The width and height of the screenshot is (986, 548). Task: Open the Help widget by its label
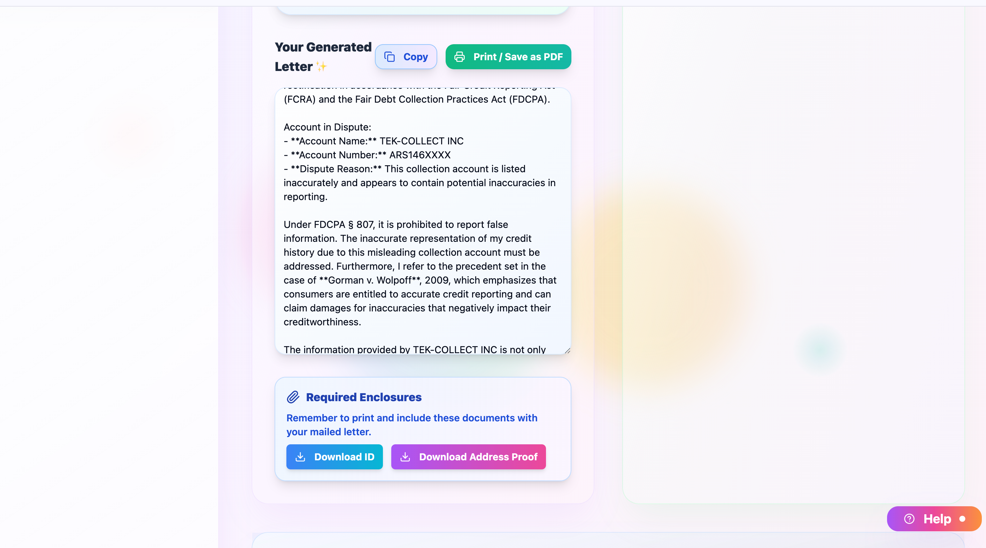click(937, 518)
